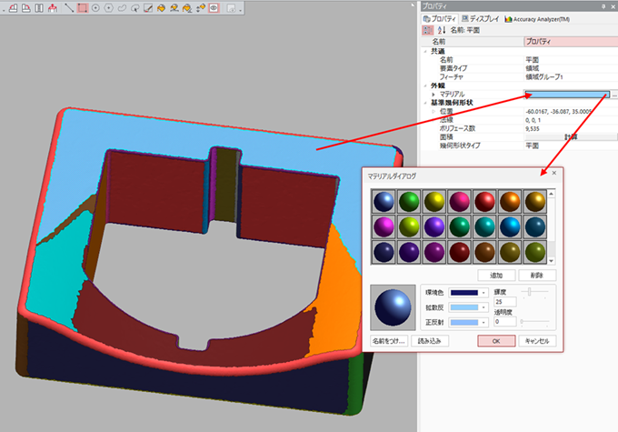The height and width of the screenshot is (432, 618).
Task: Toggle the eye visible-only selection icon
Action: pyautogui.click(x=214, y=8)
